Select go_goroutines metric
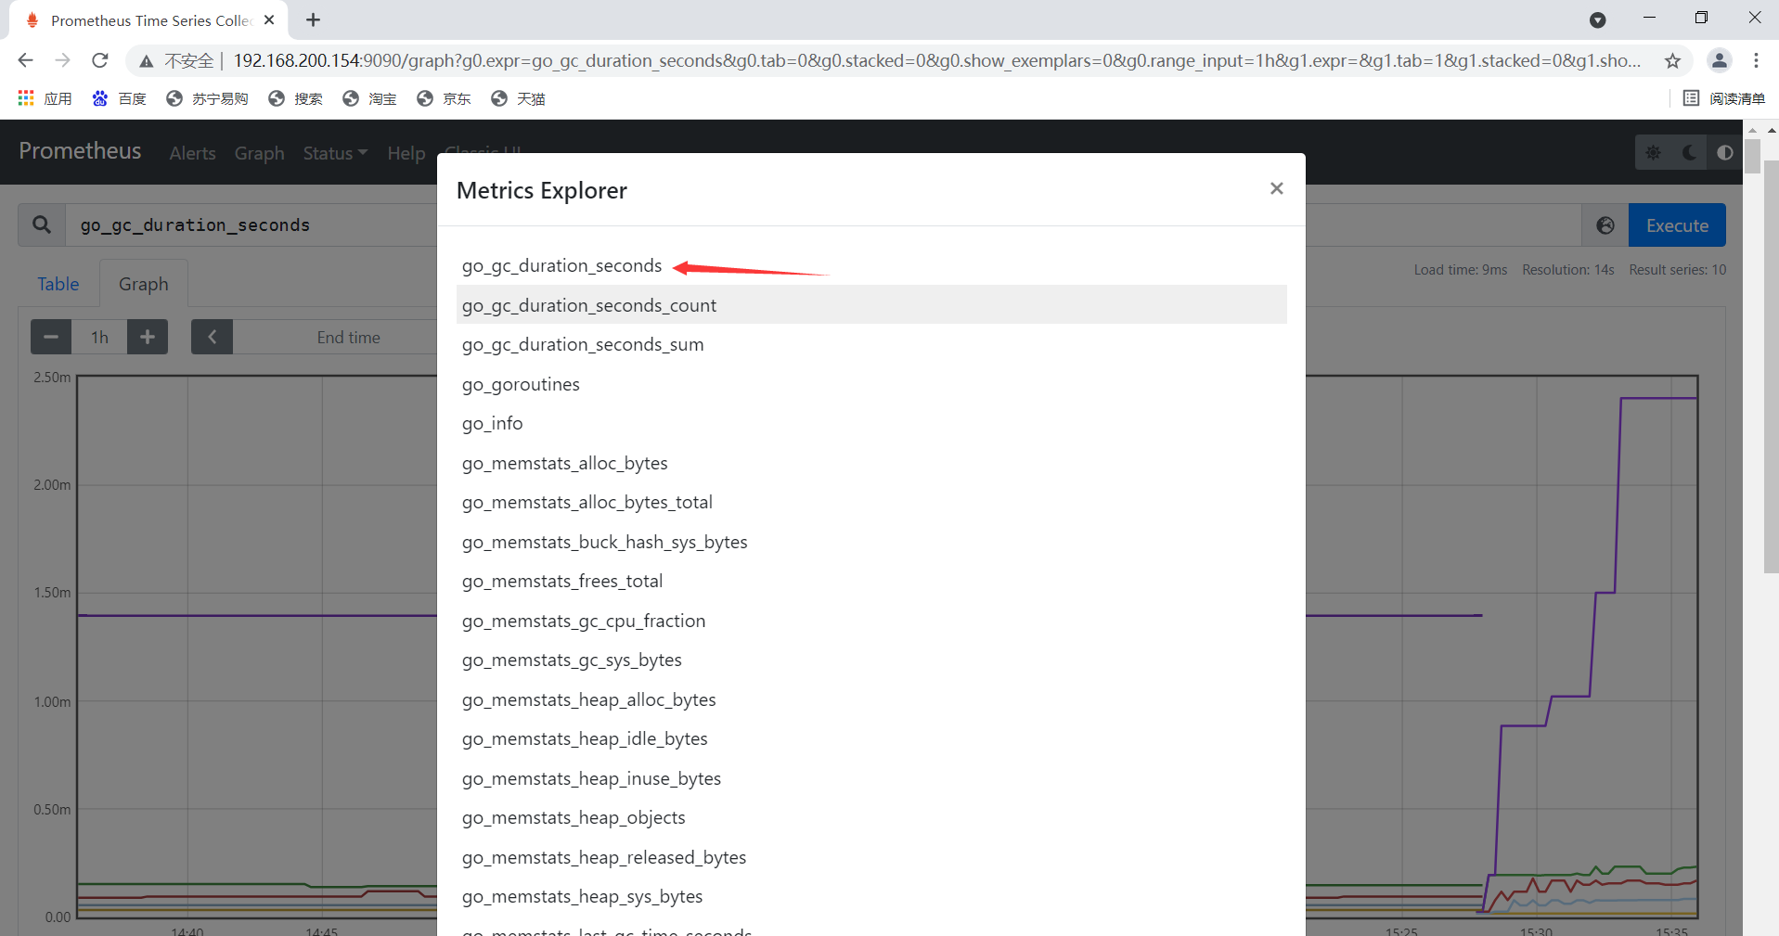Screen dimensions: 1779x936 pyautogui.click(x=871, y=384)
